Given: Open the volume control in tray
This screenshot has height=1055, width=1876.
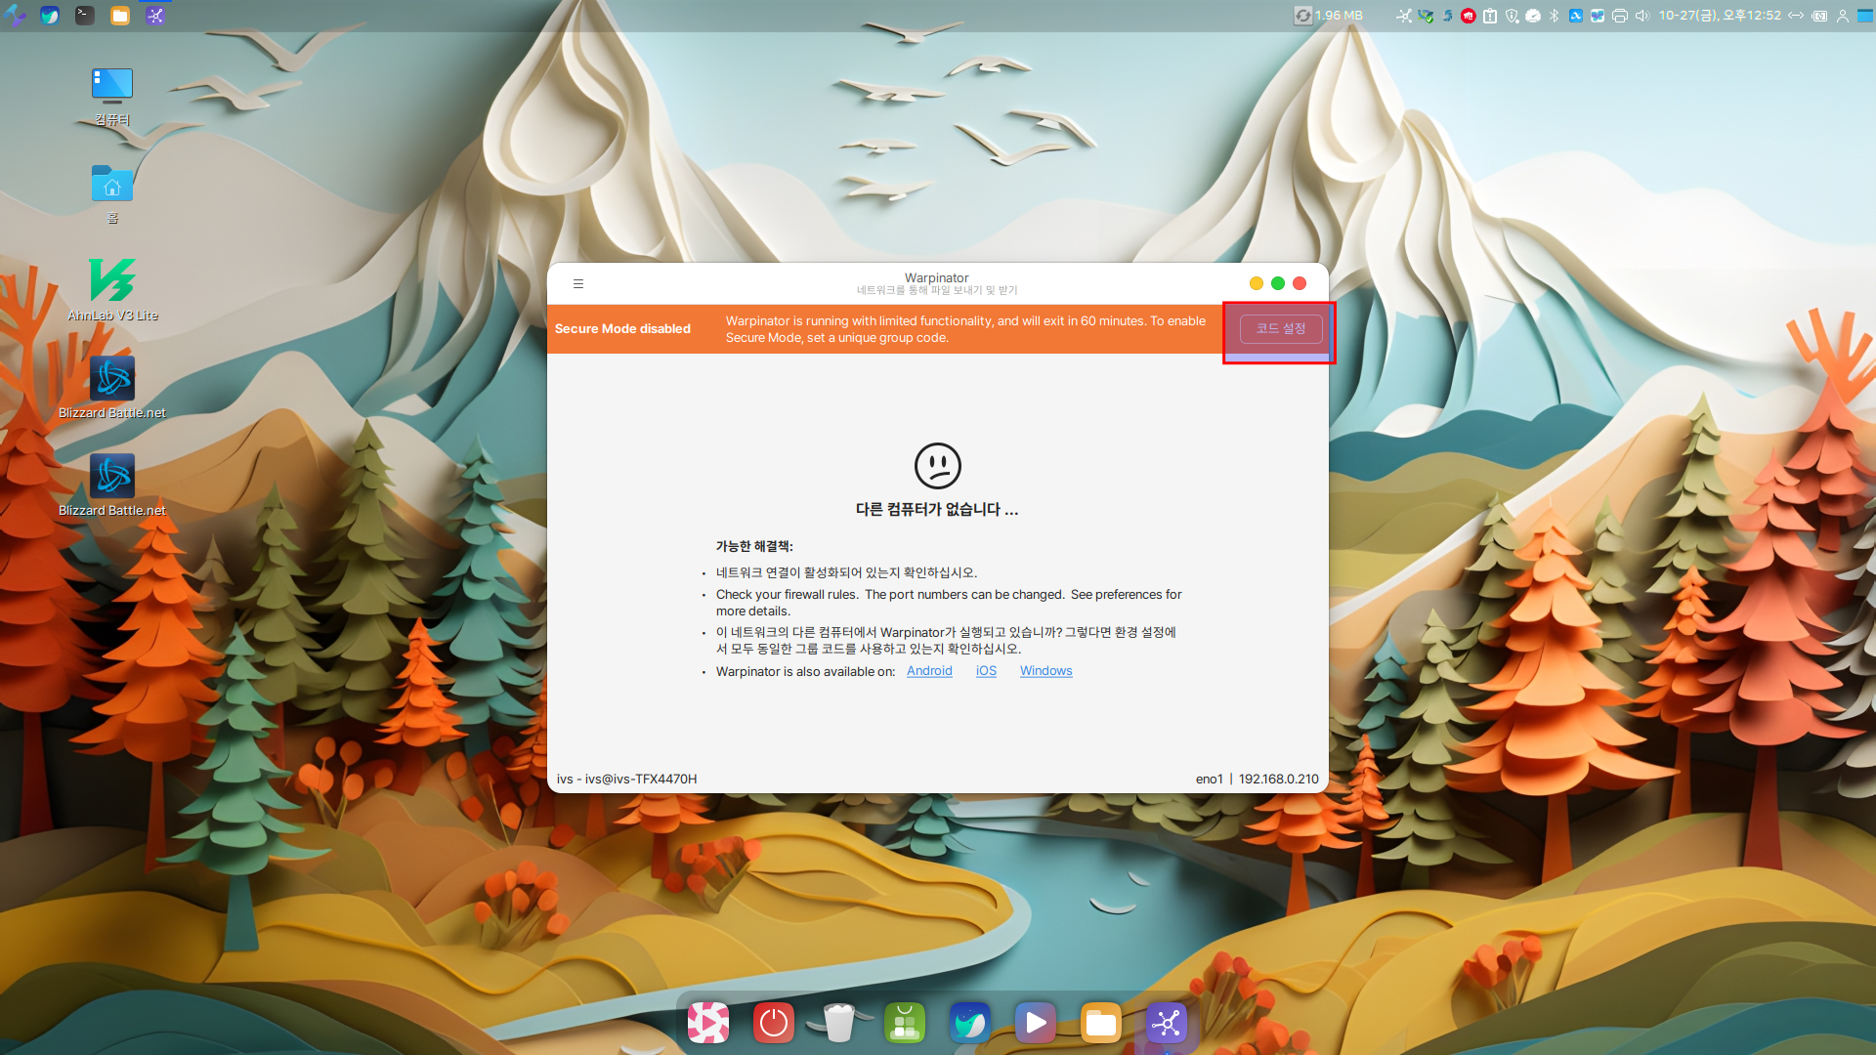Looking at the screenshot, I should (1641, 16).
